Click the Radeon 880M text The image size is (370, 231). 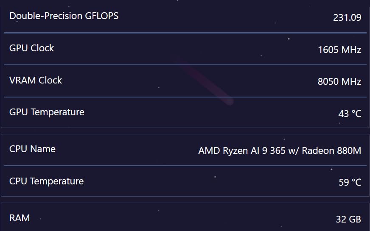[x=331, y=150]
